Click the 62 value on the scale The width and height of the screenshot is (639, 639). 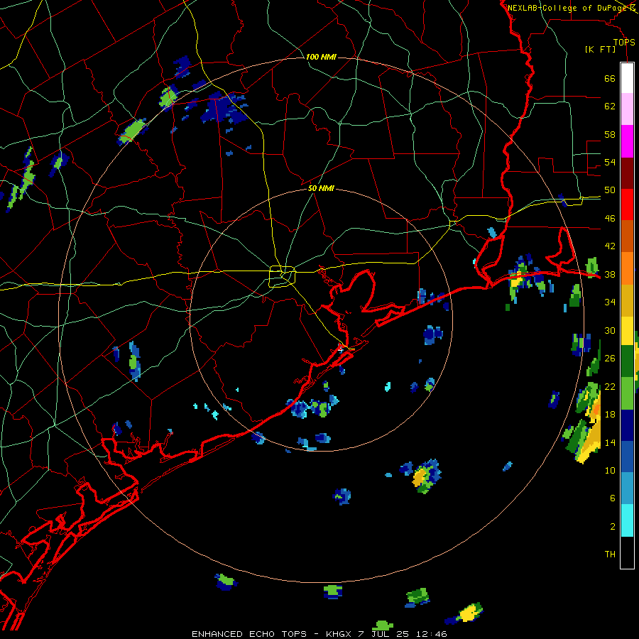coord(610,106)
